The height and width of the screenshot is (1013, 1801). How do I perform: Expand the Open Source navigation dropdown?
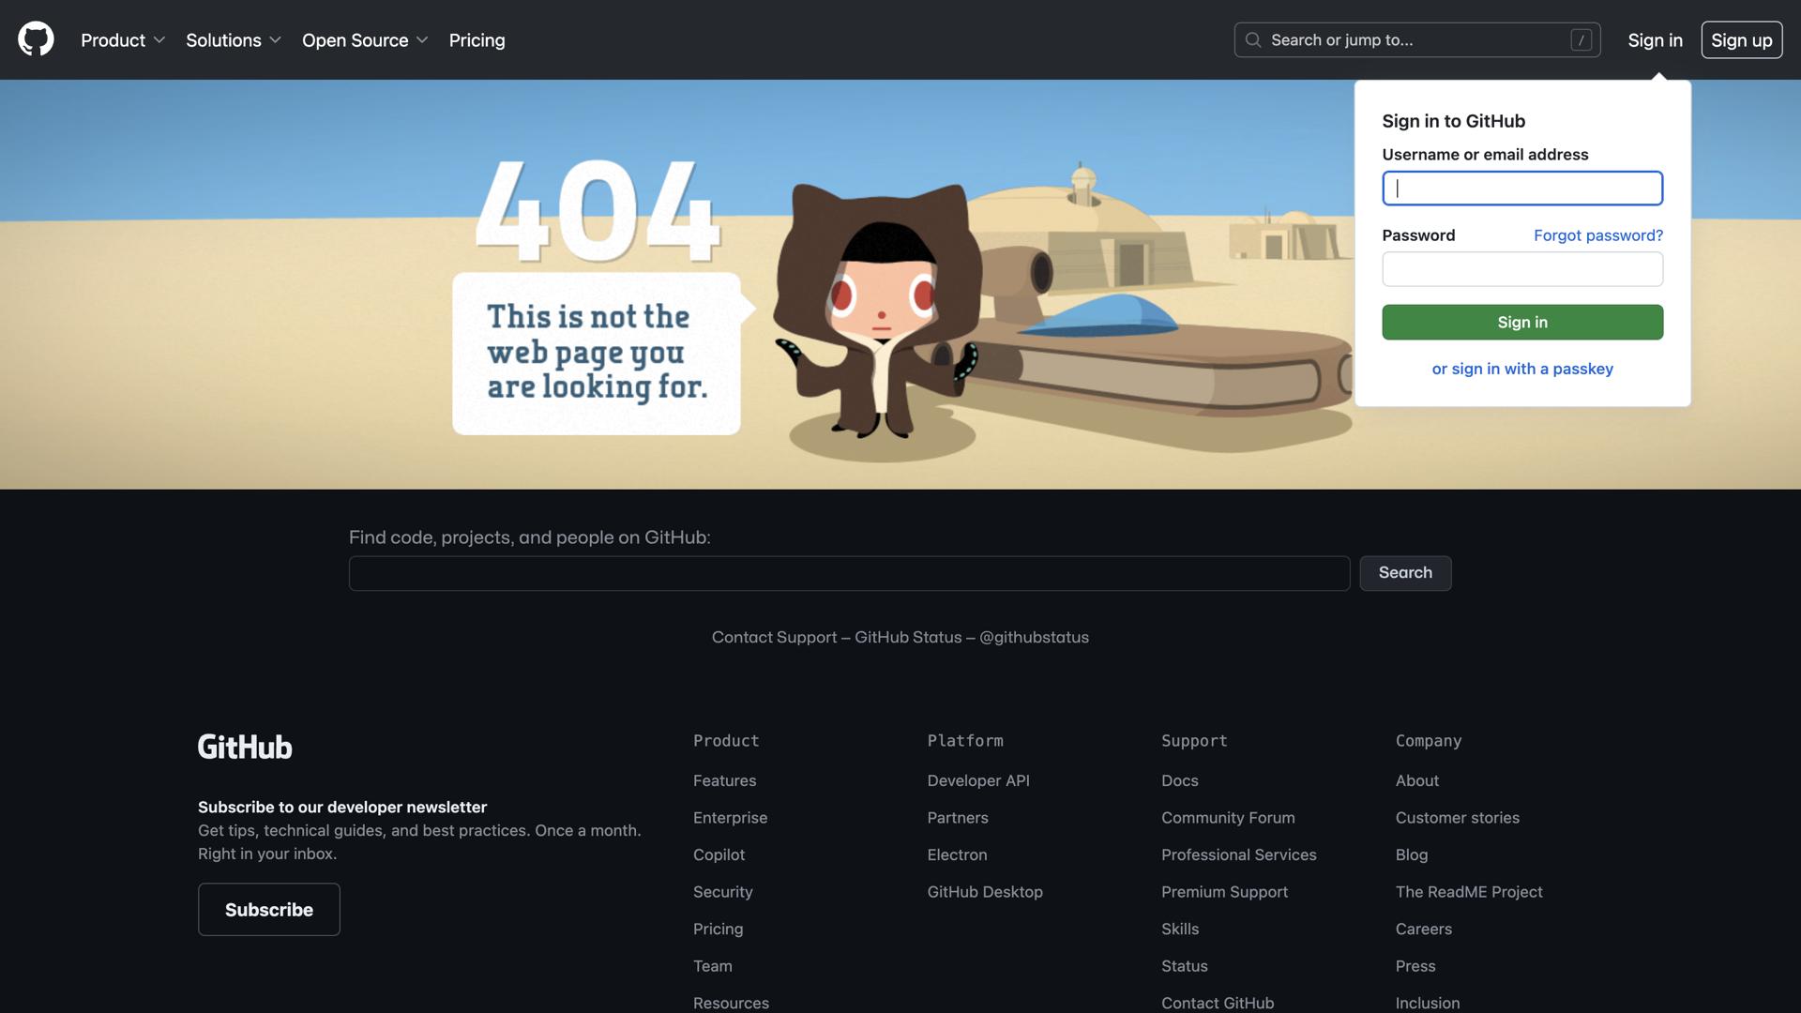pyautogui.click(x=365, y=39)
